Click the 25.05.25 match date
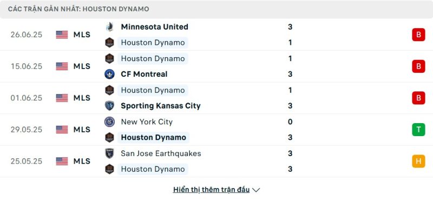Screen dimensions: 433x202 point(27,161)
